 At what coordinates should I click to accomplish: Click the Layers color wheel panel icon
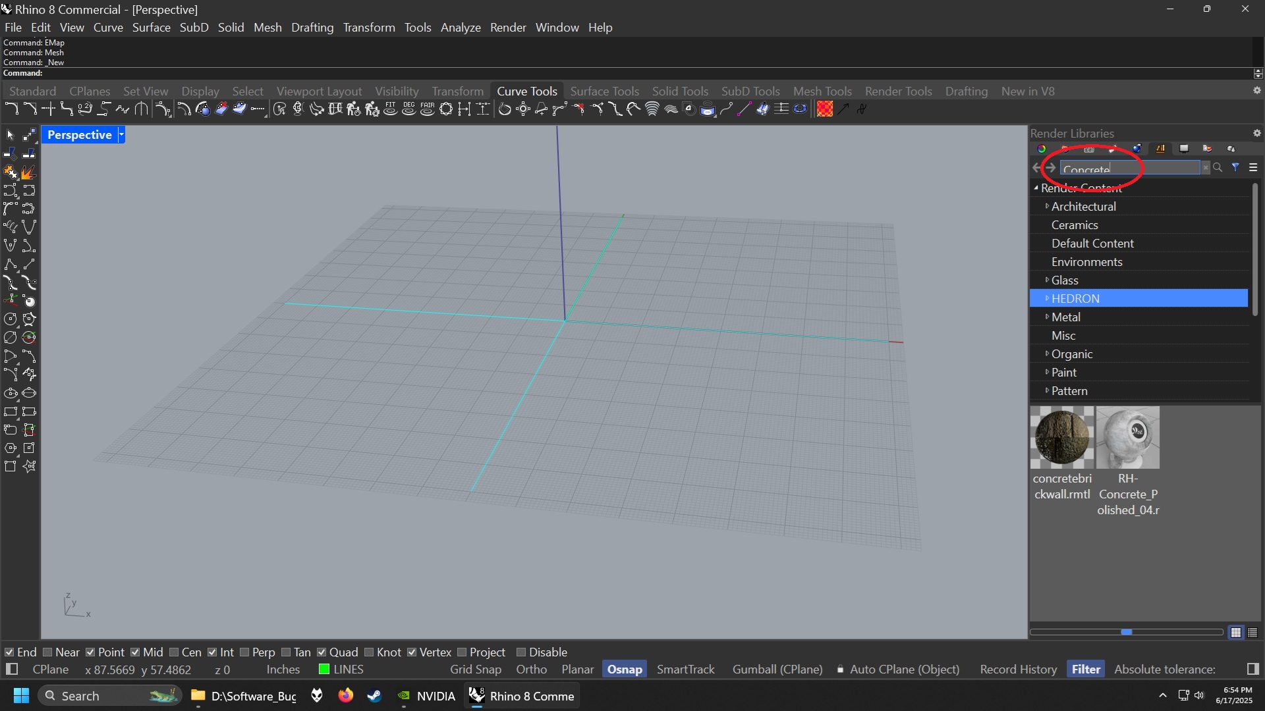[x=1042, y=149]
